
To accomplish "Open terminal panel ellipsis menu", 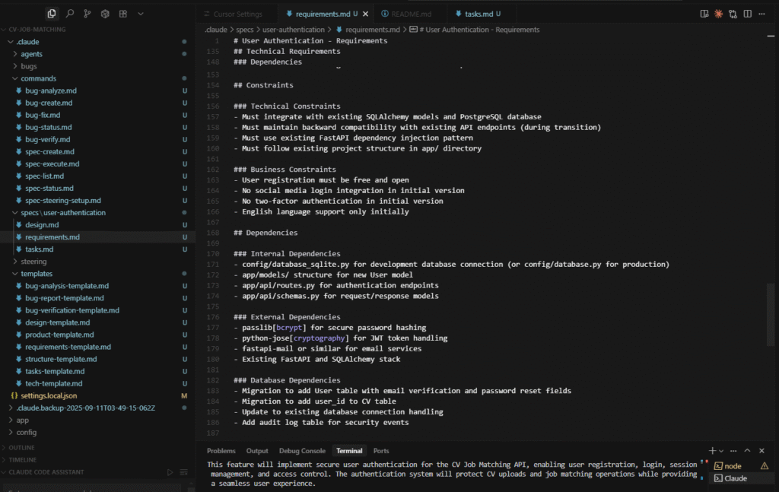I will click(x=733, y=451).
